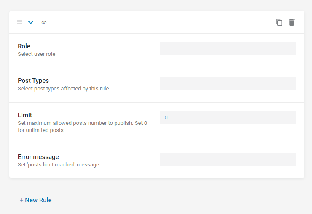Click the Post Types label
The image size is (312, 214).
[x=33, y=81]
